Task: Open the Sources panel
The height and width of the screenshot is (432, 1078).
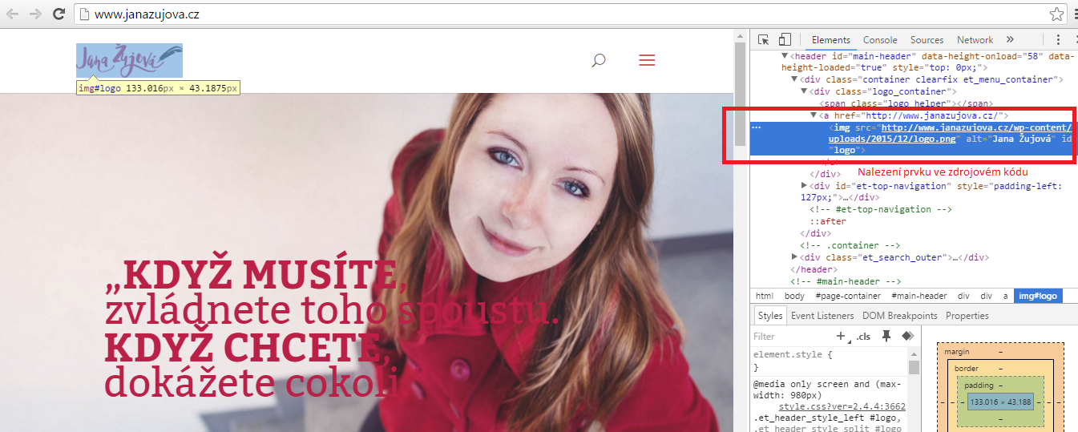Action: (x=927, y=40)
